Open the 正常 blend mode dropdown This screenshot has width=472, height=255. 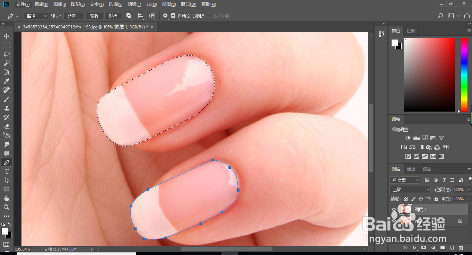pos(410,190)
